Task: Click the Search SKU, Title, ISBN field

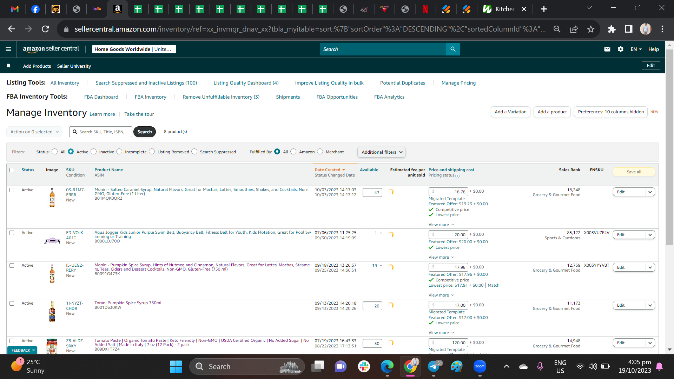Action: (x=101, y=132)
